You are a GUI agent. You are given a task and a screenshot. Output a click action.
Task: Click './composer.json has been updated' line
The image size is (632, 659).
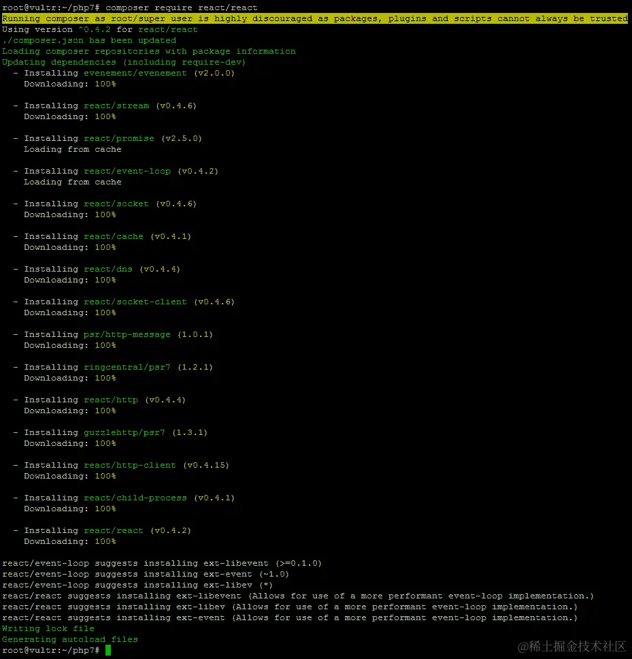tap(89, 40)
